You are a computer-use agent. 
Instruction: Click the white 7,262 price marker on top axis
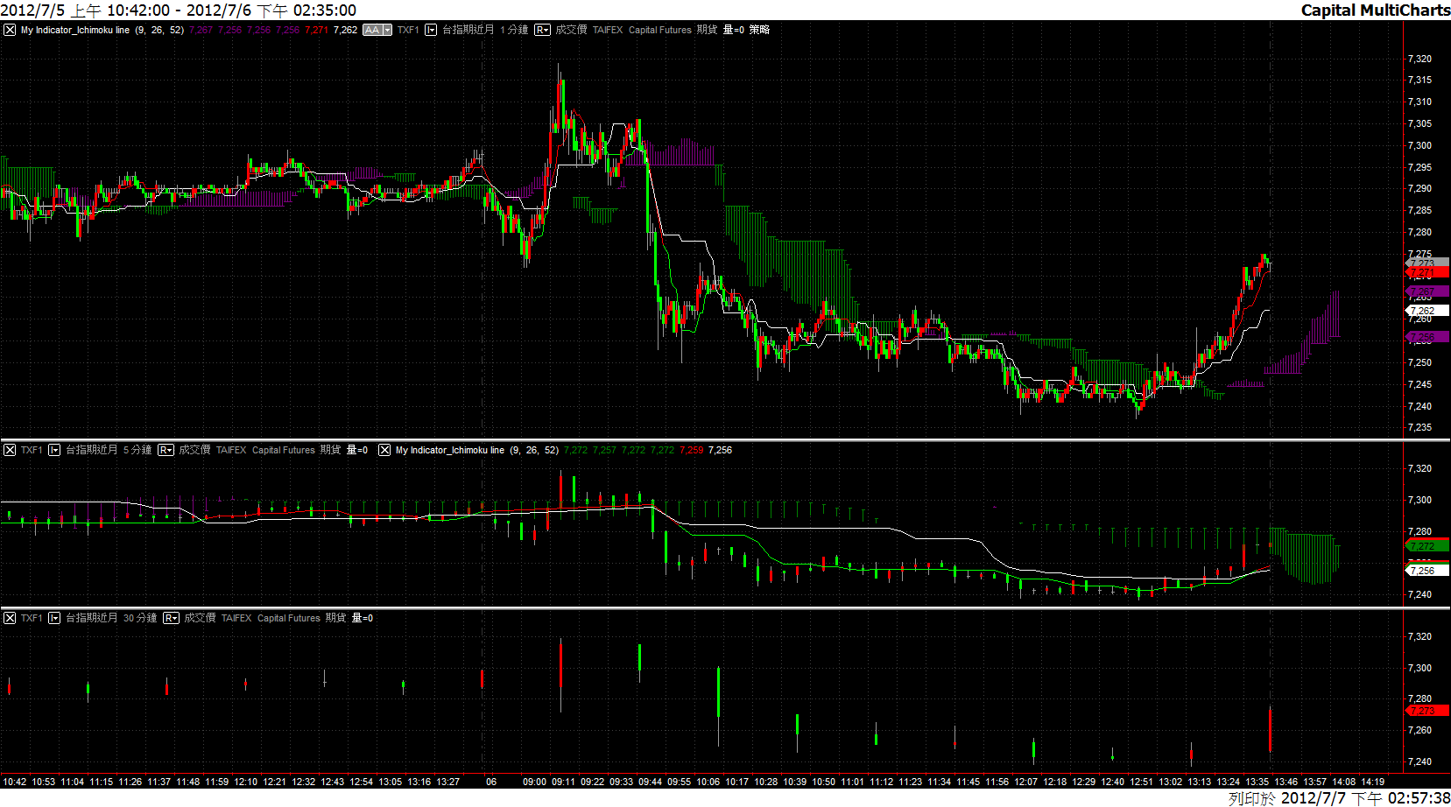1427,311
